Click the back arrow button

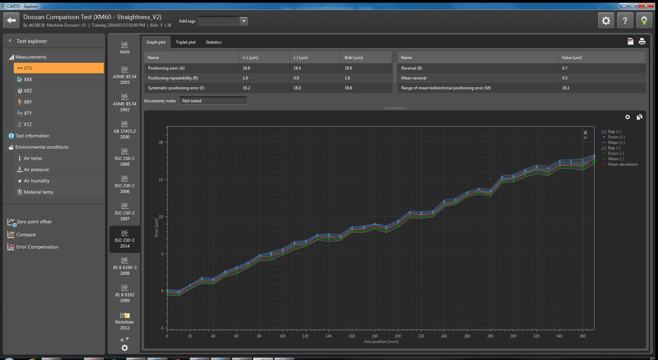point(11,20)
